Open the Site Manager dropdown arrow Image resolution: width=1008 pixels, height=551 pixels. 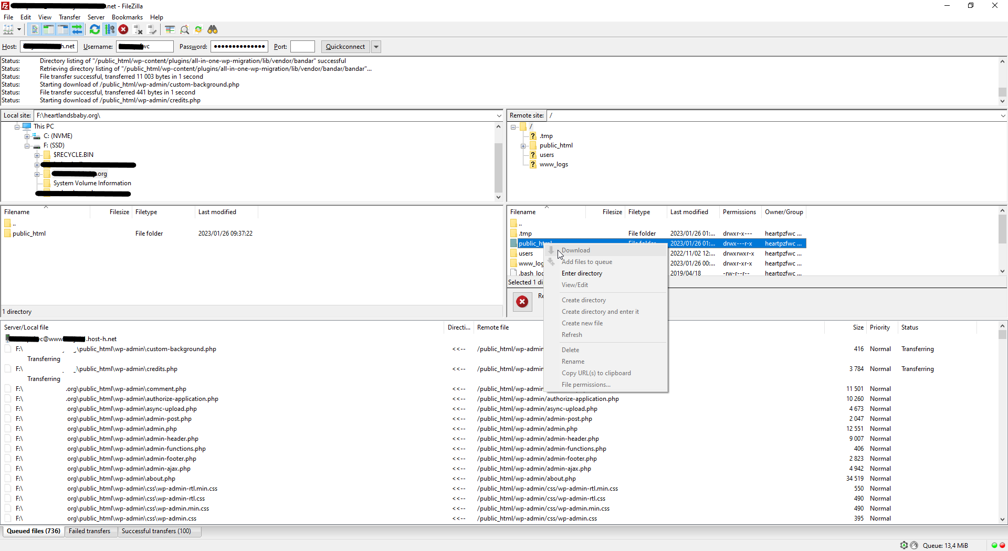19,30
